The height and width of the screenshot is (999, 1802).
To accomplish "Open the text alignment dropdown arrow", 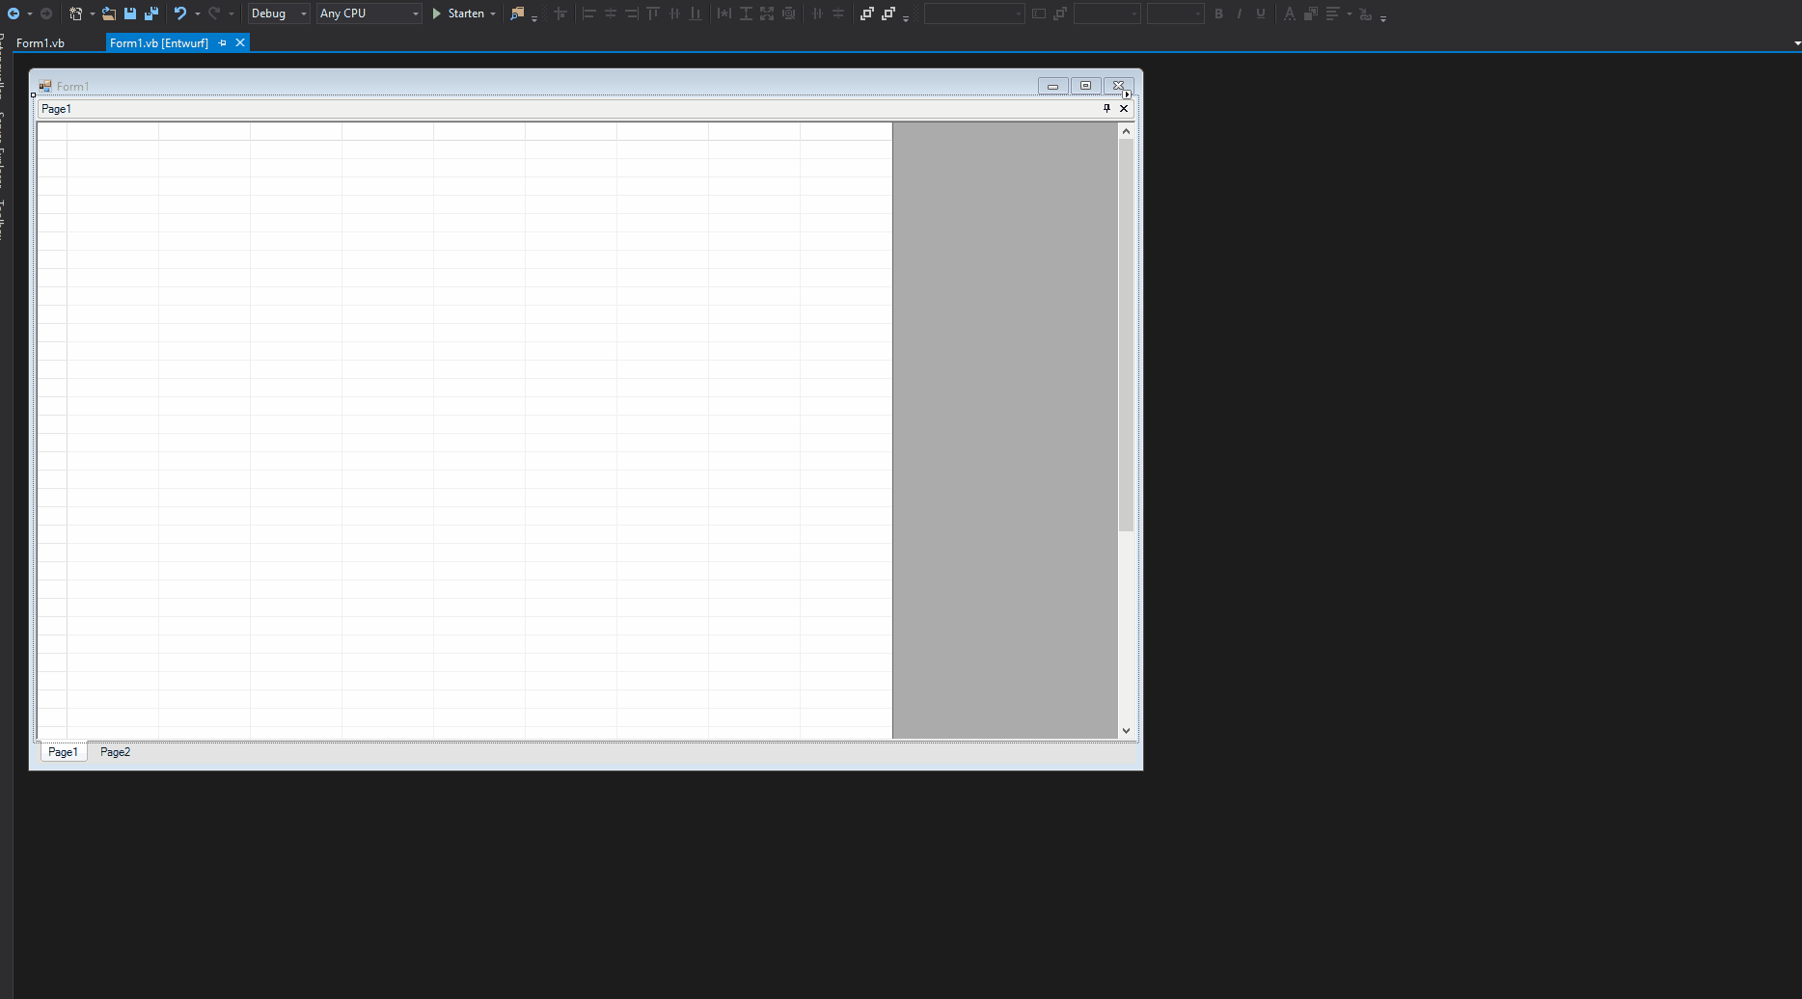I will (x=1349, y=13).
